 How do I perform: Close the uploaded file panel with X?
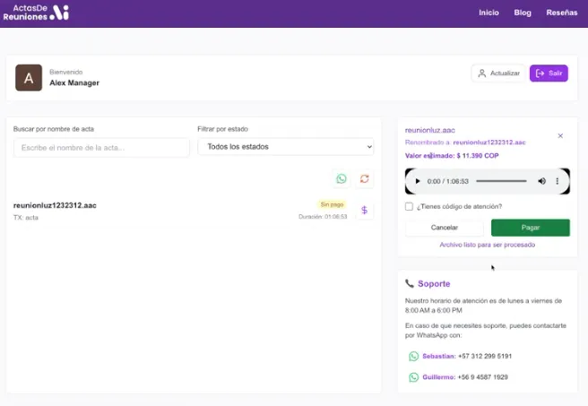(x=560, y=136)
